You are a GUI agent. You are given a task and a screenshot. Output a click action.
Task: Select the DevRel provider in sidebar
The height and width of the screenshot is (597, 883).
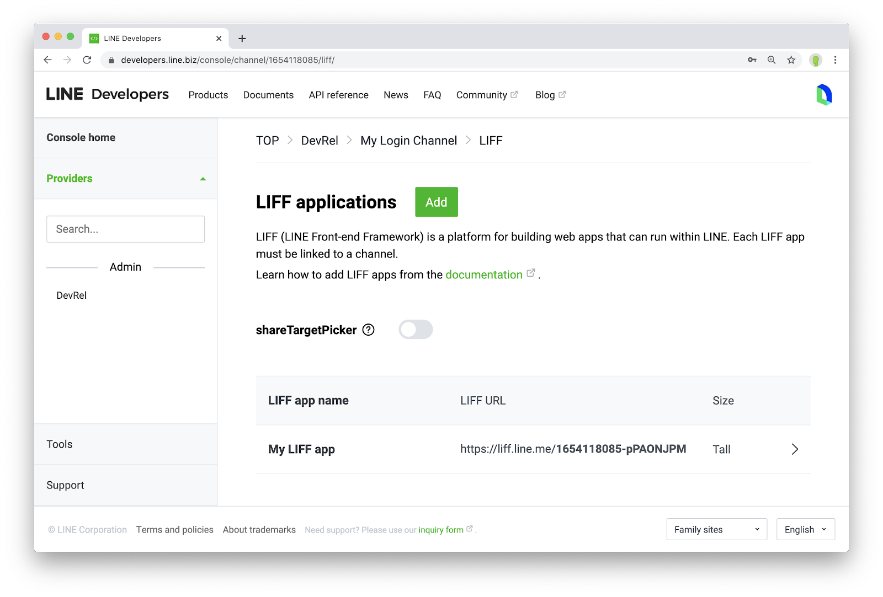(72, 295)
